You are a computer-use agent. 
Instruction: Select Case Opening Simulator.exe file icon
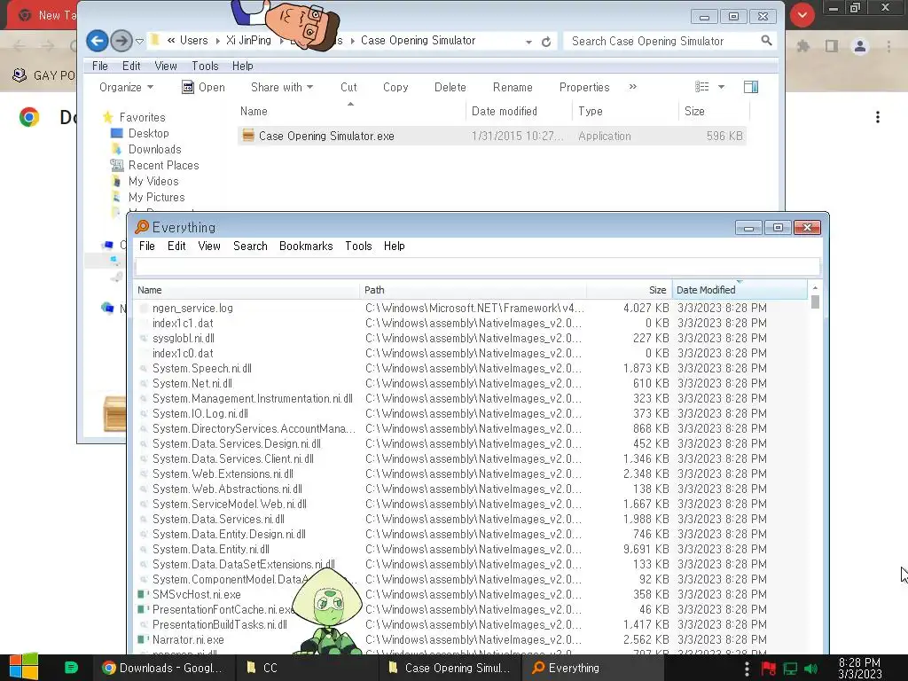[x=248, y=136]
